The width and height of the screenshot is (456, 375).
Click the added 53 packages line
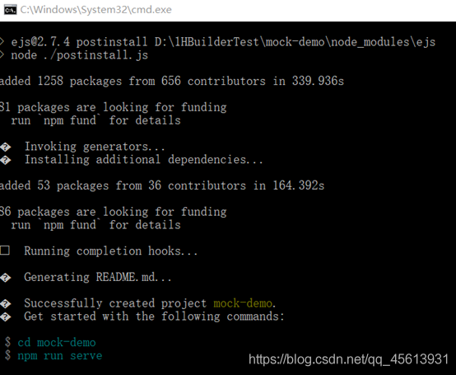[162, 185]
